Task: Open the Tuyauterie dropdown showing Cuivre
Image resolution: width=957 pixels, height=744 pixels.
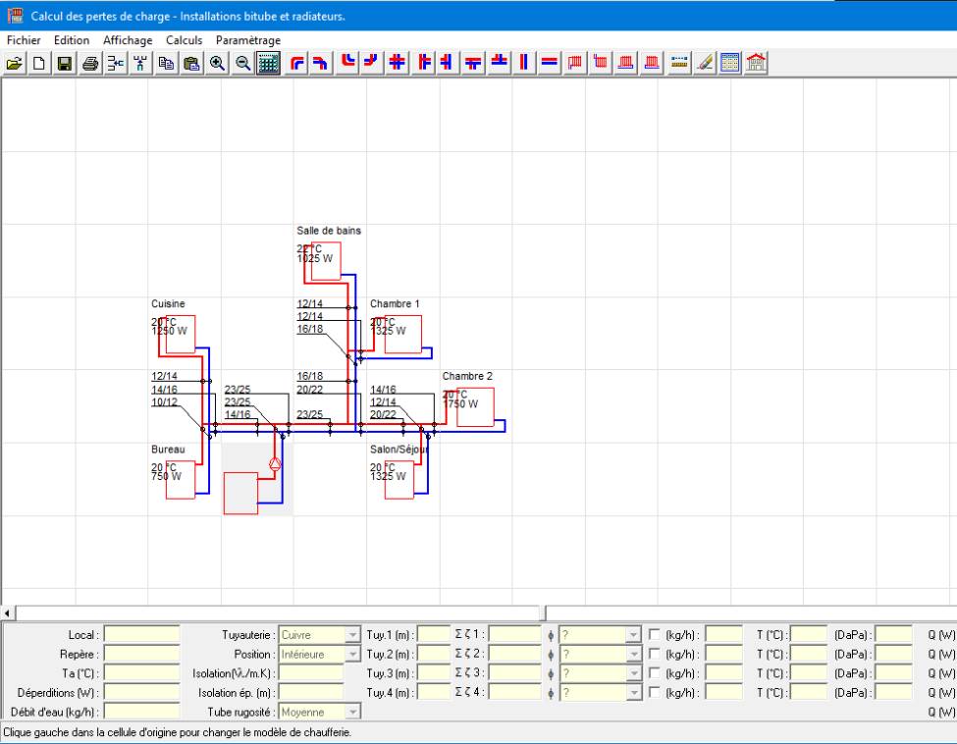Action: pos(352,635)
